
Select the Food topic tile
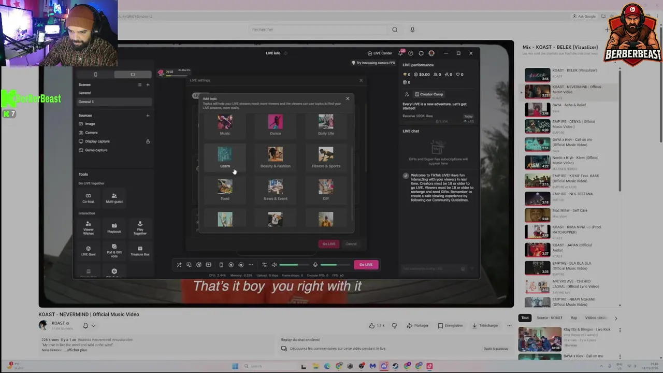pos(225,190)
